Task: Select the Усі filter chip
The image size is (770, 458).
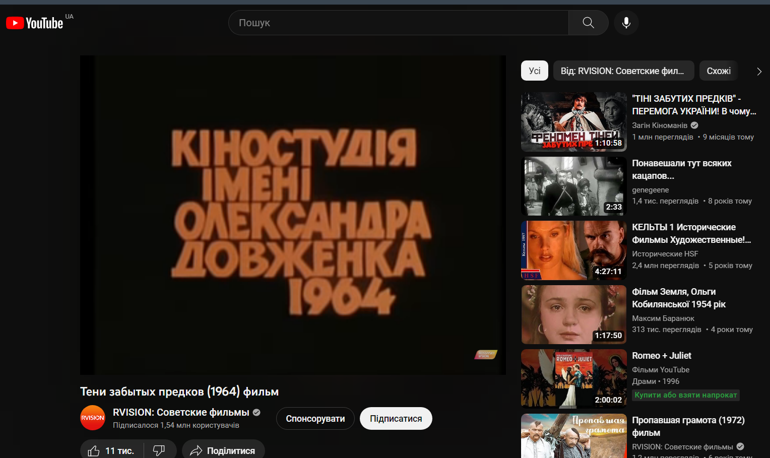Action: [534, 71]
